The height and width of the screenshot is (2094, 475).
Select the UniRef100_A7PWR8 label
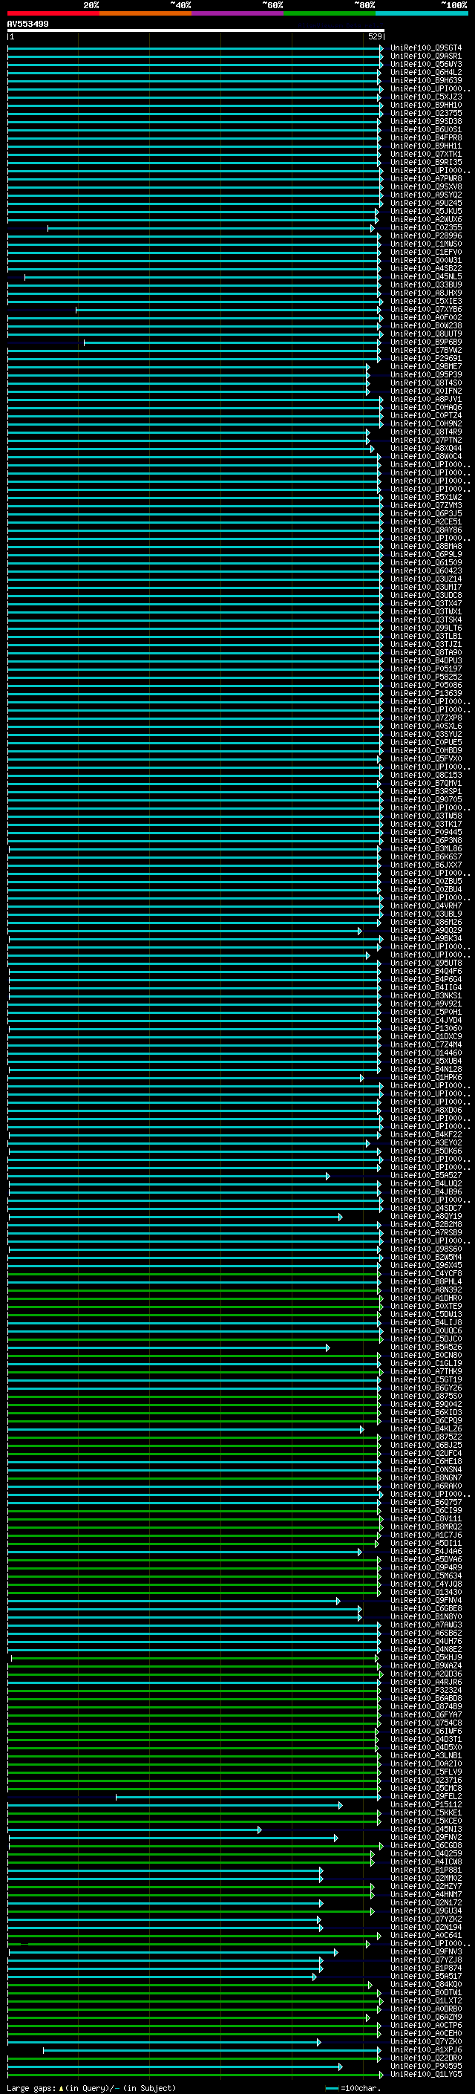(425, 179)
